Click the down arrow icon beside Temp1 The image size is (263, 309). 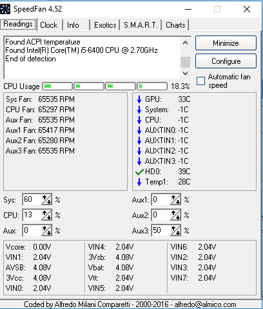click(139, 182)
